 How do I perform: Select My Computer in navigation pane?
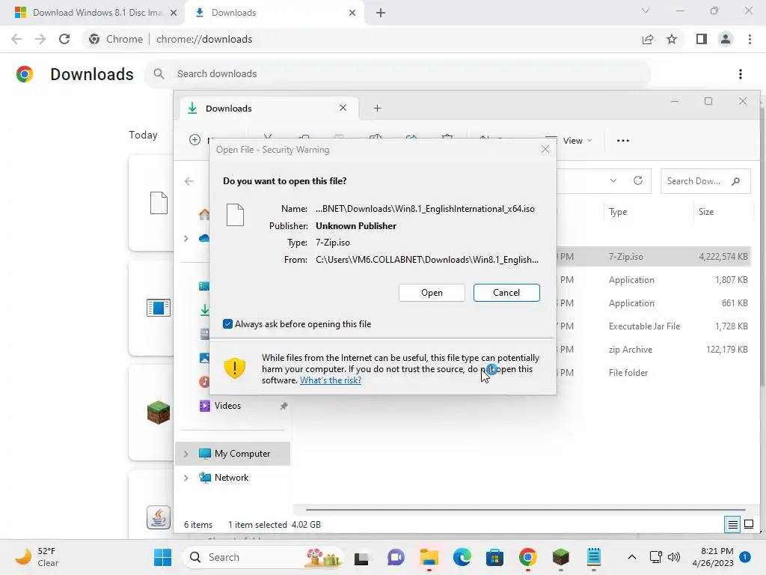tap(242, 454)
